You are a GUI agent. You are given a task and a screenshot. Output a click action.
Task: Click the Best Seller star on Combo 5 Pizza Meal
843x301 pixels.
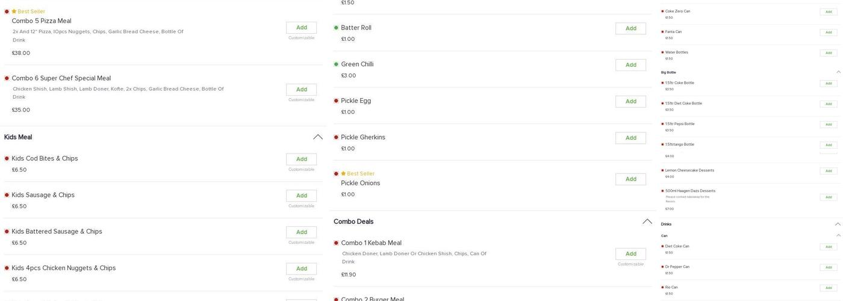14,11
